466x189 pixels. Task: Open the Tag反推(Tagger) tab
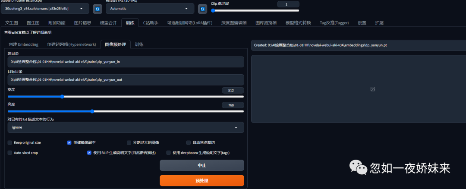pyautogui.click(x=334, y=23)
